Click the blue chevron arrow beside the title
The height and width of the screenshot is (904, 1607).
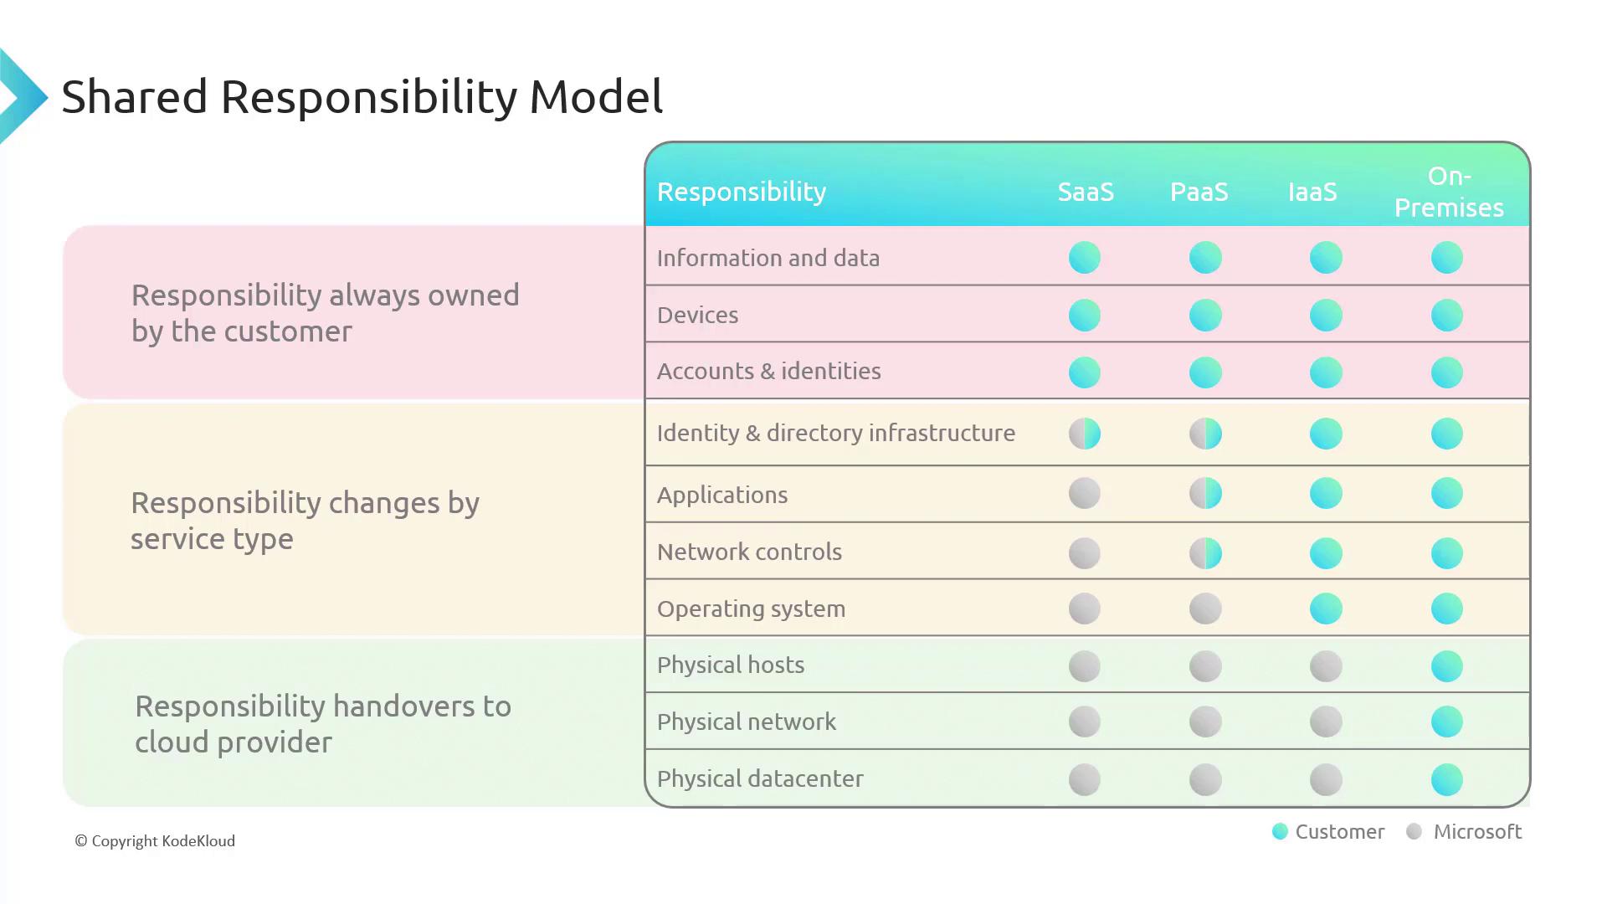[x=22, y=97]
